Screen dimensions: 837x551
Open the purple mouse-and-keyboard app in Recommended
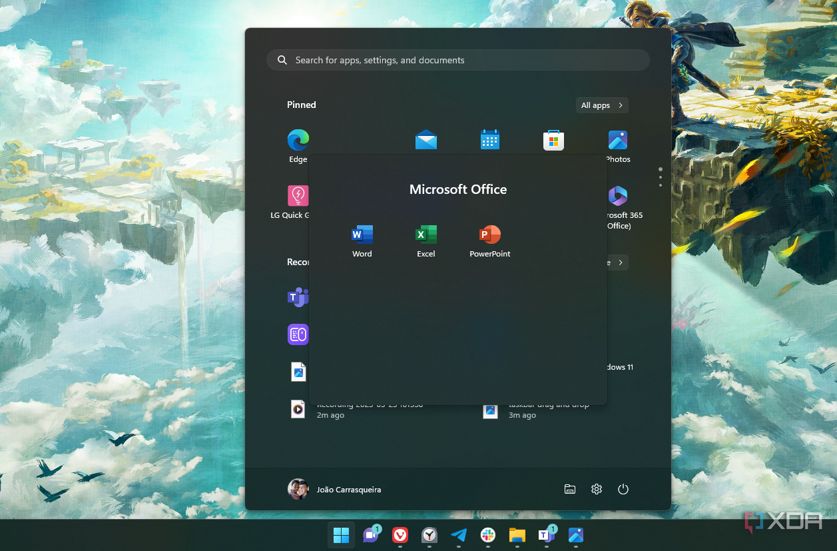tap(298, 334)
